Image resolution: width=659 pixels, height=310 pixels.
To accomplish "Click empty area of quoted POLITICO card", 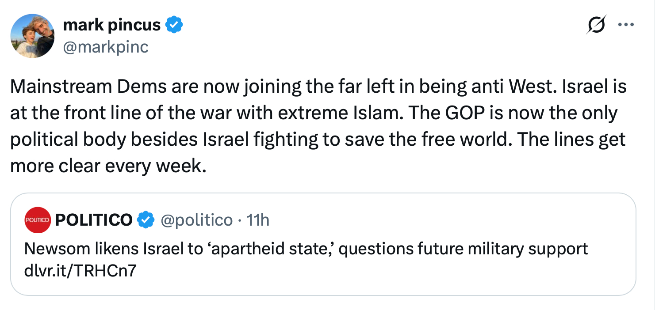I will pos(398,278).
